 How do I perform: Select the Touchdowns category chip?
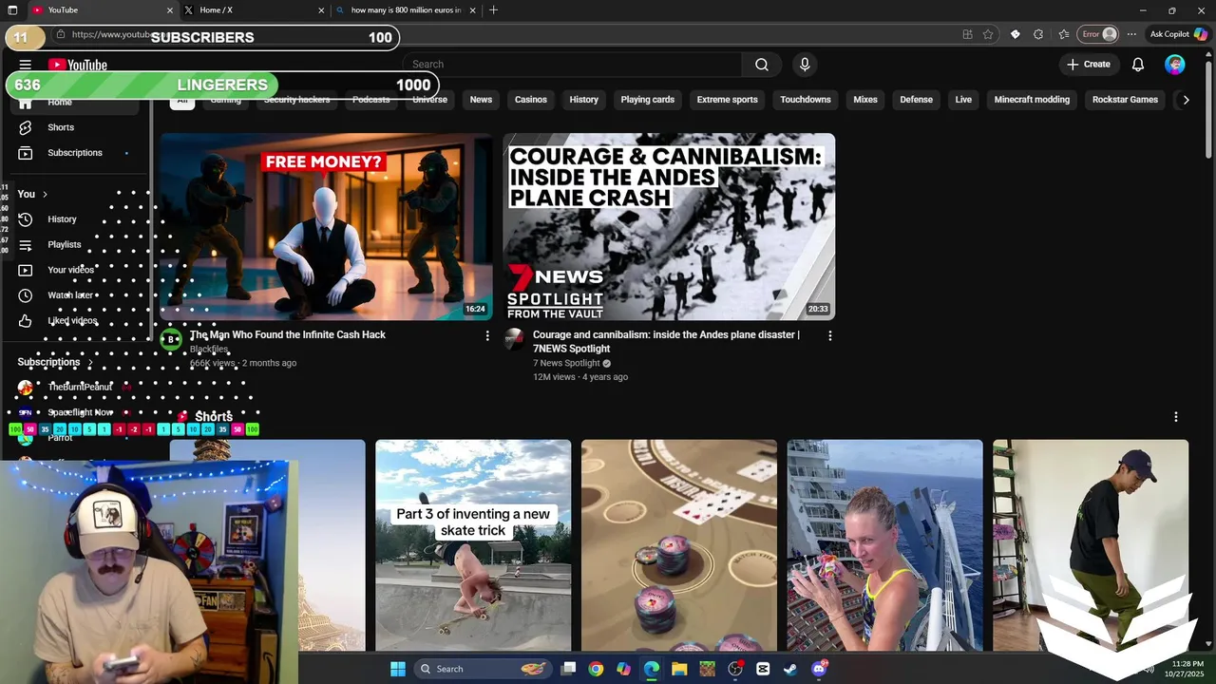(806, 100)
